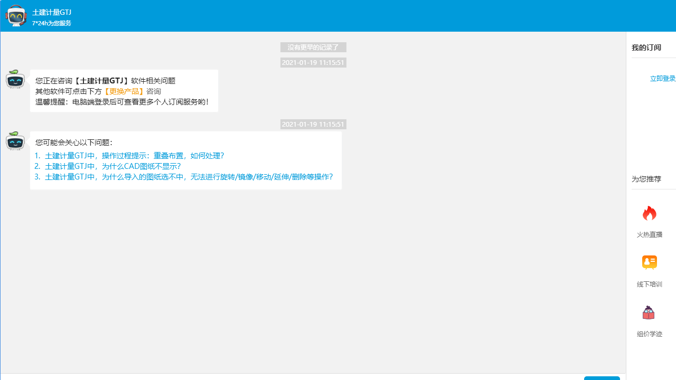Image resolution: width=676 pixels, height=380 pixels.
Task: Click the first 2021-01-19 timestamp label
Action: click(313, 62)
